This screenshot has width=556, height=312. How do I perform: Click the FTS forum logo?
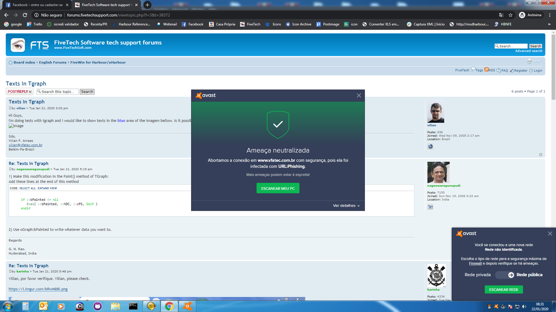pos(30,44)
